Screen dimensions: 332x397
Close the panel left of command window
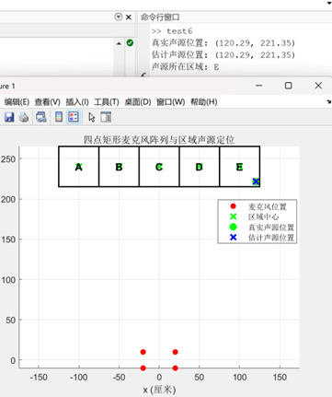pyautogui.click(x=129, y=18)
